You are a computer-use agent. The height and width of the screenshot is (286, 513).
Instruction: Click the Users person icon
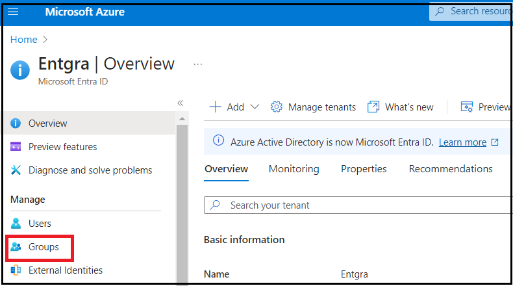pyautogui.click(x=16, y=223)
